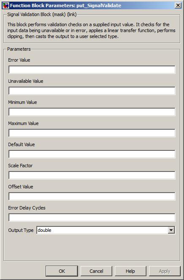This screenshot has width=184, height=280.
Task: Click the 'double' Output Type combo box
Action: [x=106, y=230]
